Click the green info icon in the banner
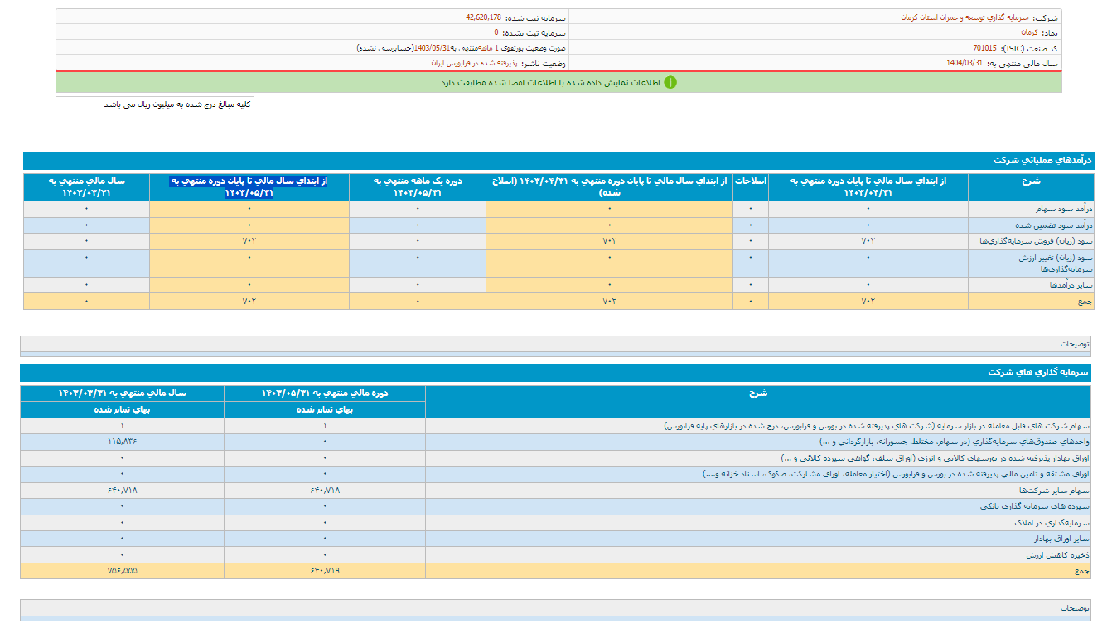 670,82
